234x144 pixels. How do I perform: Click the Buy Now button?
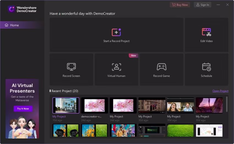(x=180, y=5)
